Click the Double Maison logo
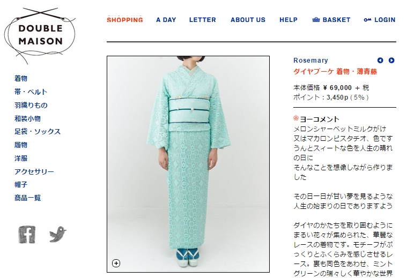407x278 pixels. (x=40, y=35)
